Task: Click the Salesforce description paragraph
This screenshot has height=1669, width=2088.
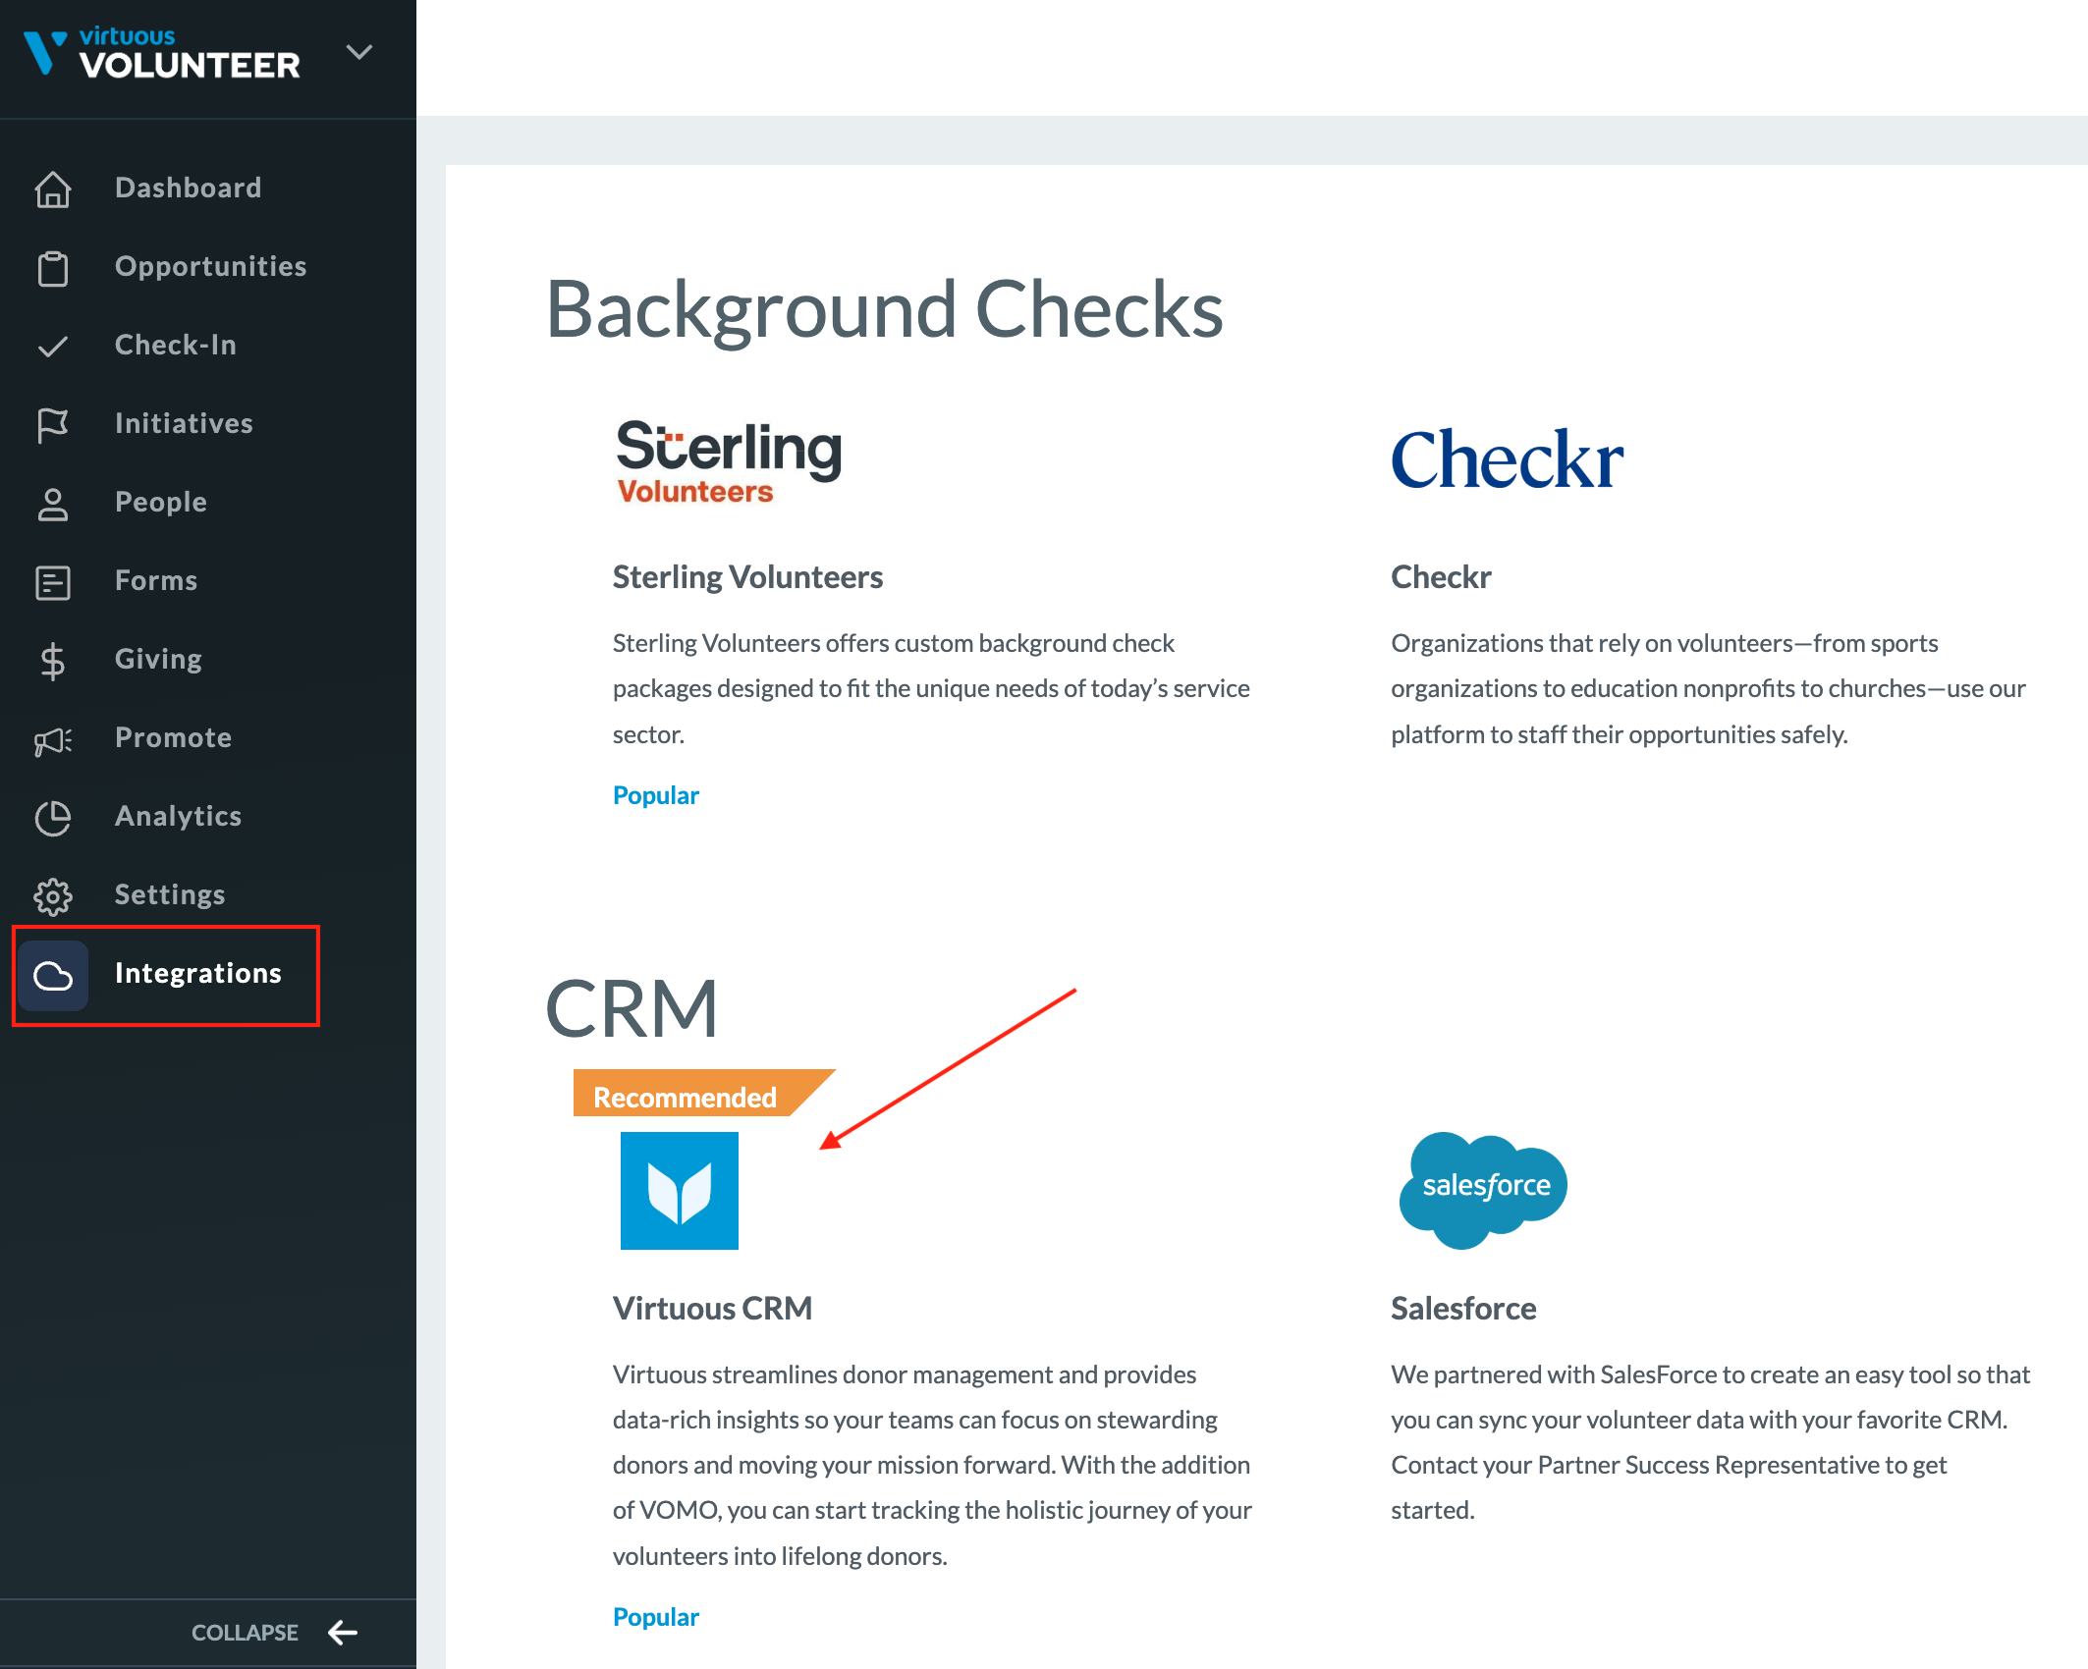Action: [x=1710, y=1442]
